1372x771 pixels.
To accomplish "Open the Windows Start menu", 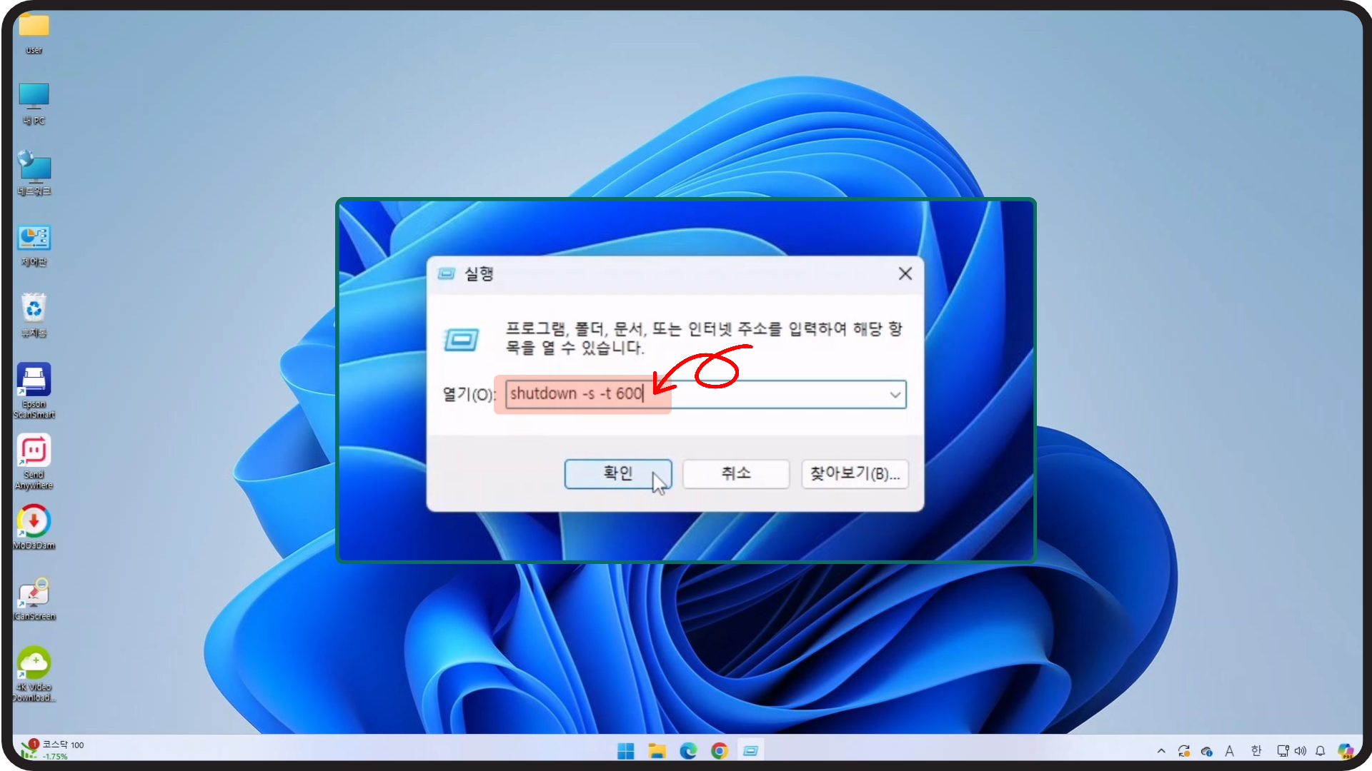I will pyautogui.click(x=625, y=751).
